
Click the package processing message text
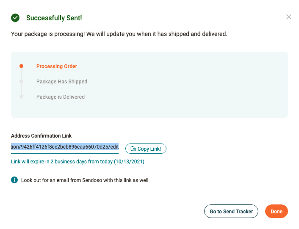point(119,34)
